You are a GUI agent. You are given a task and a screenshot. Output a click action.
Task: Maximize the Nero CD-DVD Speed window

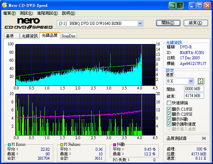(x=200, y=6)
